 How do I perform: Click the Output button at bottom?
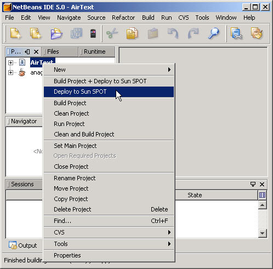point(22,245)
